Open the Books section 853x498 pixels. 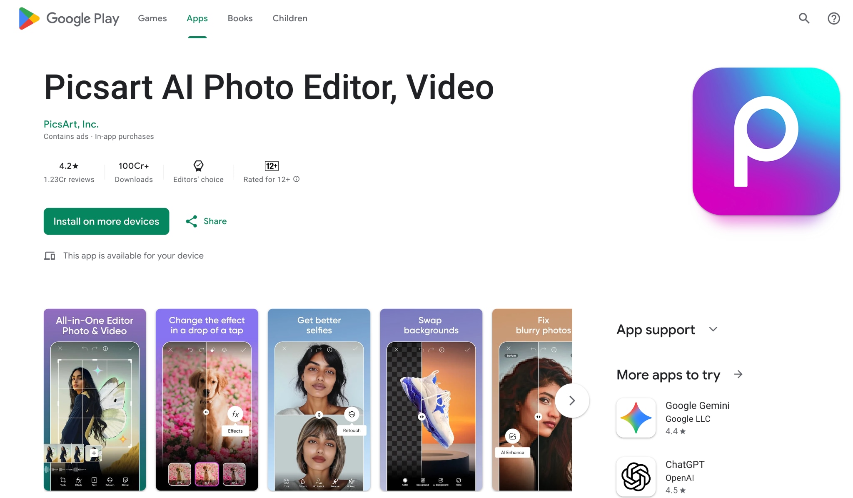tap(240, 18)
